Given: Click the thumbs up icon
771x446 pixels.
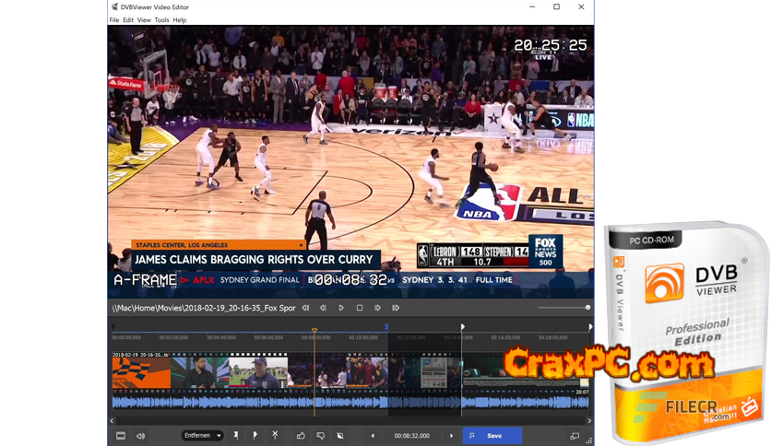Looking at the screenshot, I should pos(301,436).
